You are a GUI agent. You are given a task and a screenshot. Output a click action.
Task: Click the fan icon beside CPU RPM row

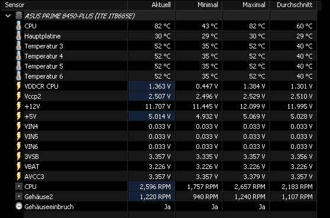pos(19,187)
